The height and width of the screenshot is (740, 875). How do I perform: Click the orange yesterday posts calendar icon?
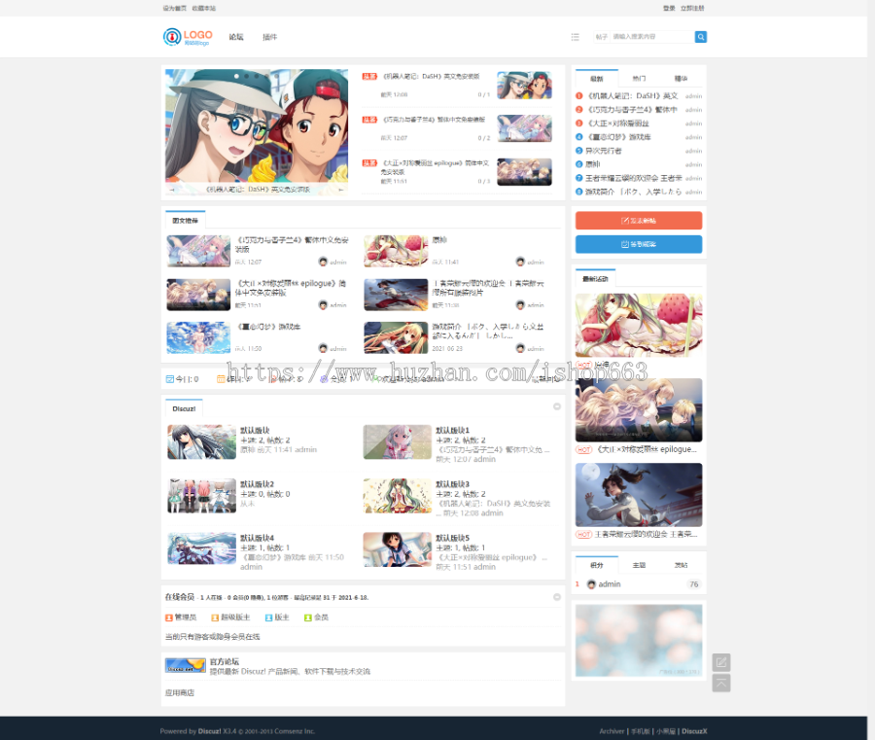[x=221, y=379]
